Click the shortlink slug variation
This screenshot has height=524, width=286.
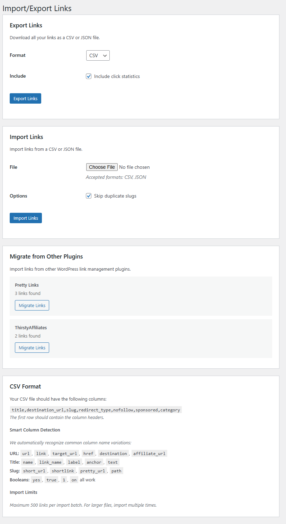click(63, 471)
